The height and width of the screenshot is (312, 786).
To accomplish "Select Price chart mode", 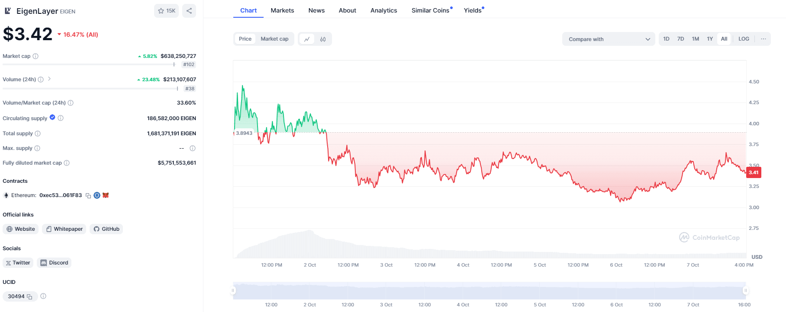I will [245, 39].
